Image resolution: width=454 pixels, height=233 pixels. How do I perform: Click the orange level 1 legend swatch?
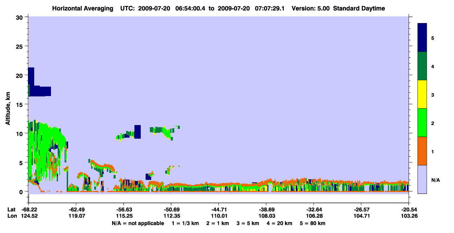click(422, 151)
